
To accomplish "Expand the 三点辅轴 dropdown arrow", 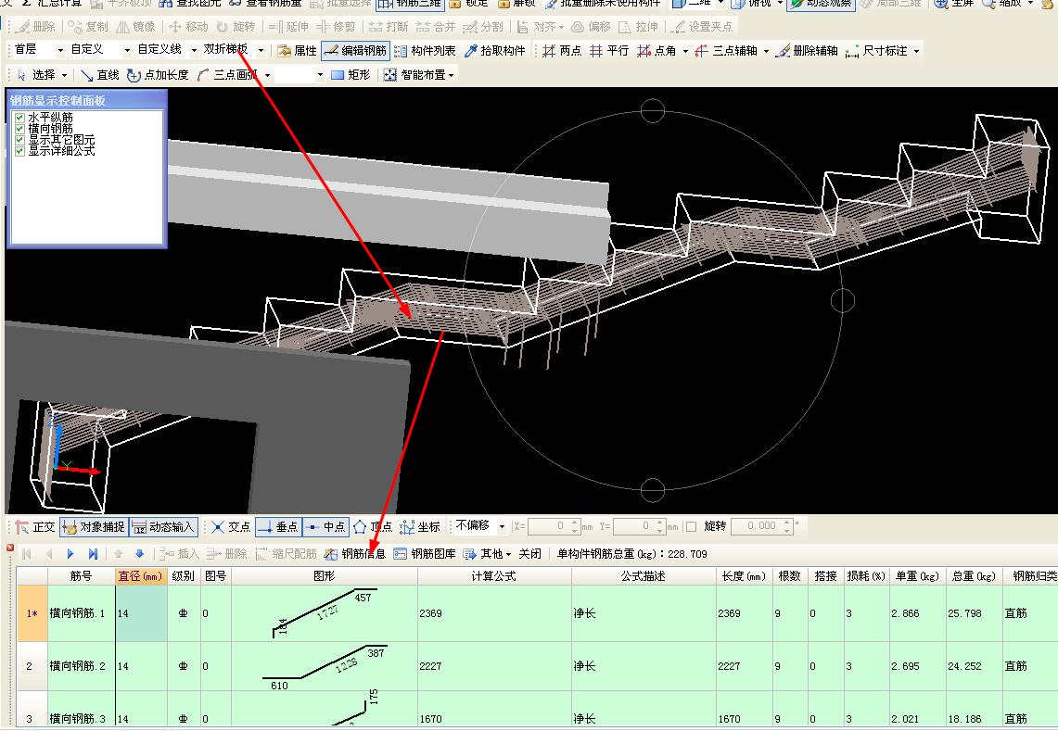I will (x=766, y=51).
